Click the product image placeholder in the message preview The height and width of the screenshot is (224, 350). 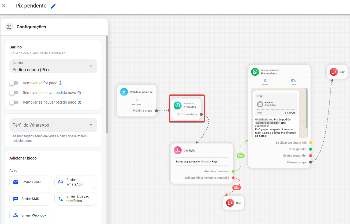point(260,104)
